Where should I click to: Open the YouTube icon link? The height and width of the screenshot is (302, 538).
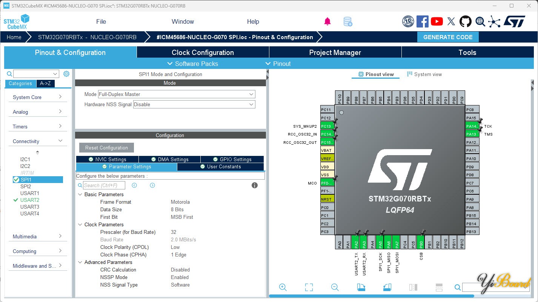pyautogui.click(x=437, y=21)
